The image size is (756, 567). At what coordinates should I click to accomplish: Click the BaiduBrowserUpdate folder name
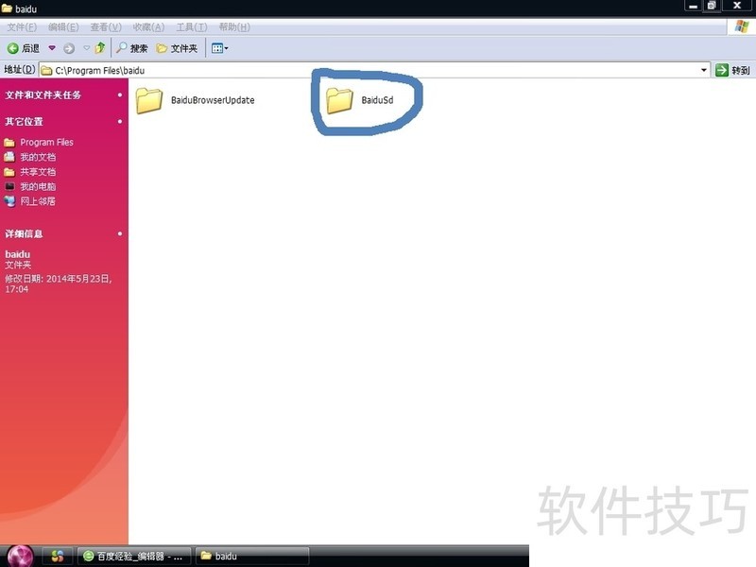coord(213,100)
